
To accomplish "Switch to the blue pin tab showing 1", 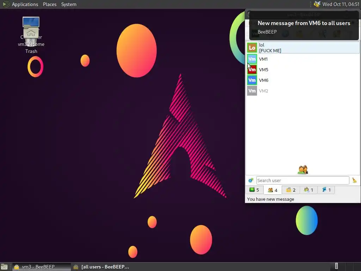I will click(326, 190).
